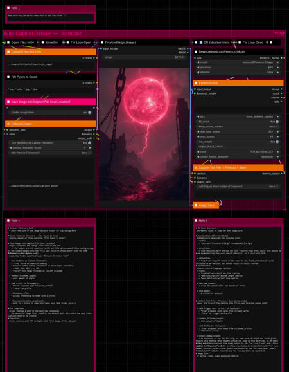The width and height of the screenshot is (289, 372).
Task: Click the MASK output port on Preview Bridge
Action: point(188,53)
